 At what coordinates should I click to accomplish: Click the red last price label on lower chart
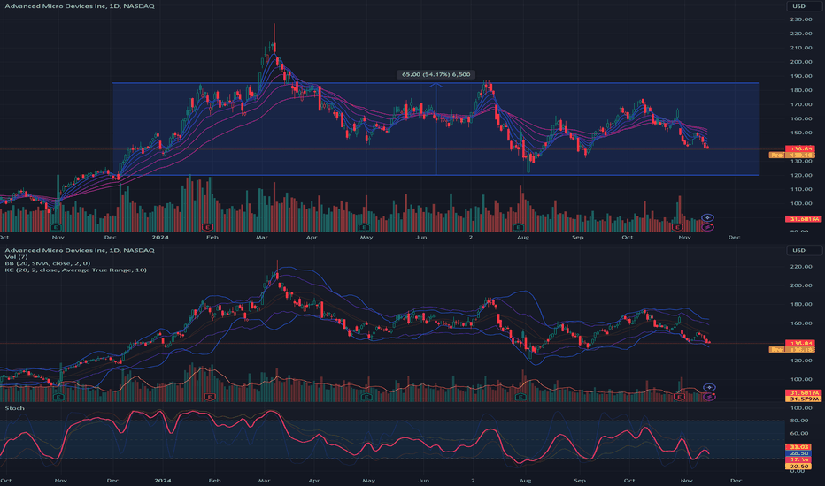tap(800, 343)
